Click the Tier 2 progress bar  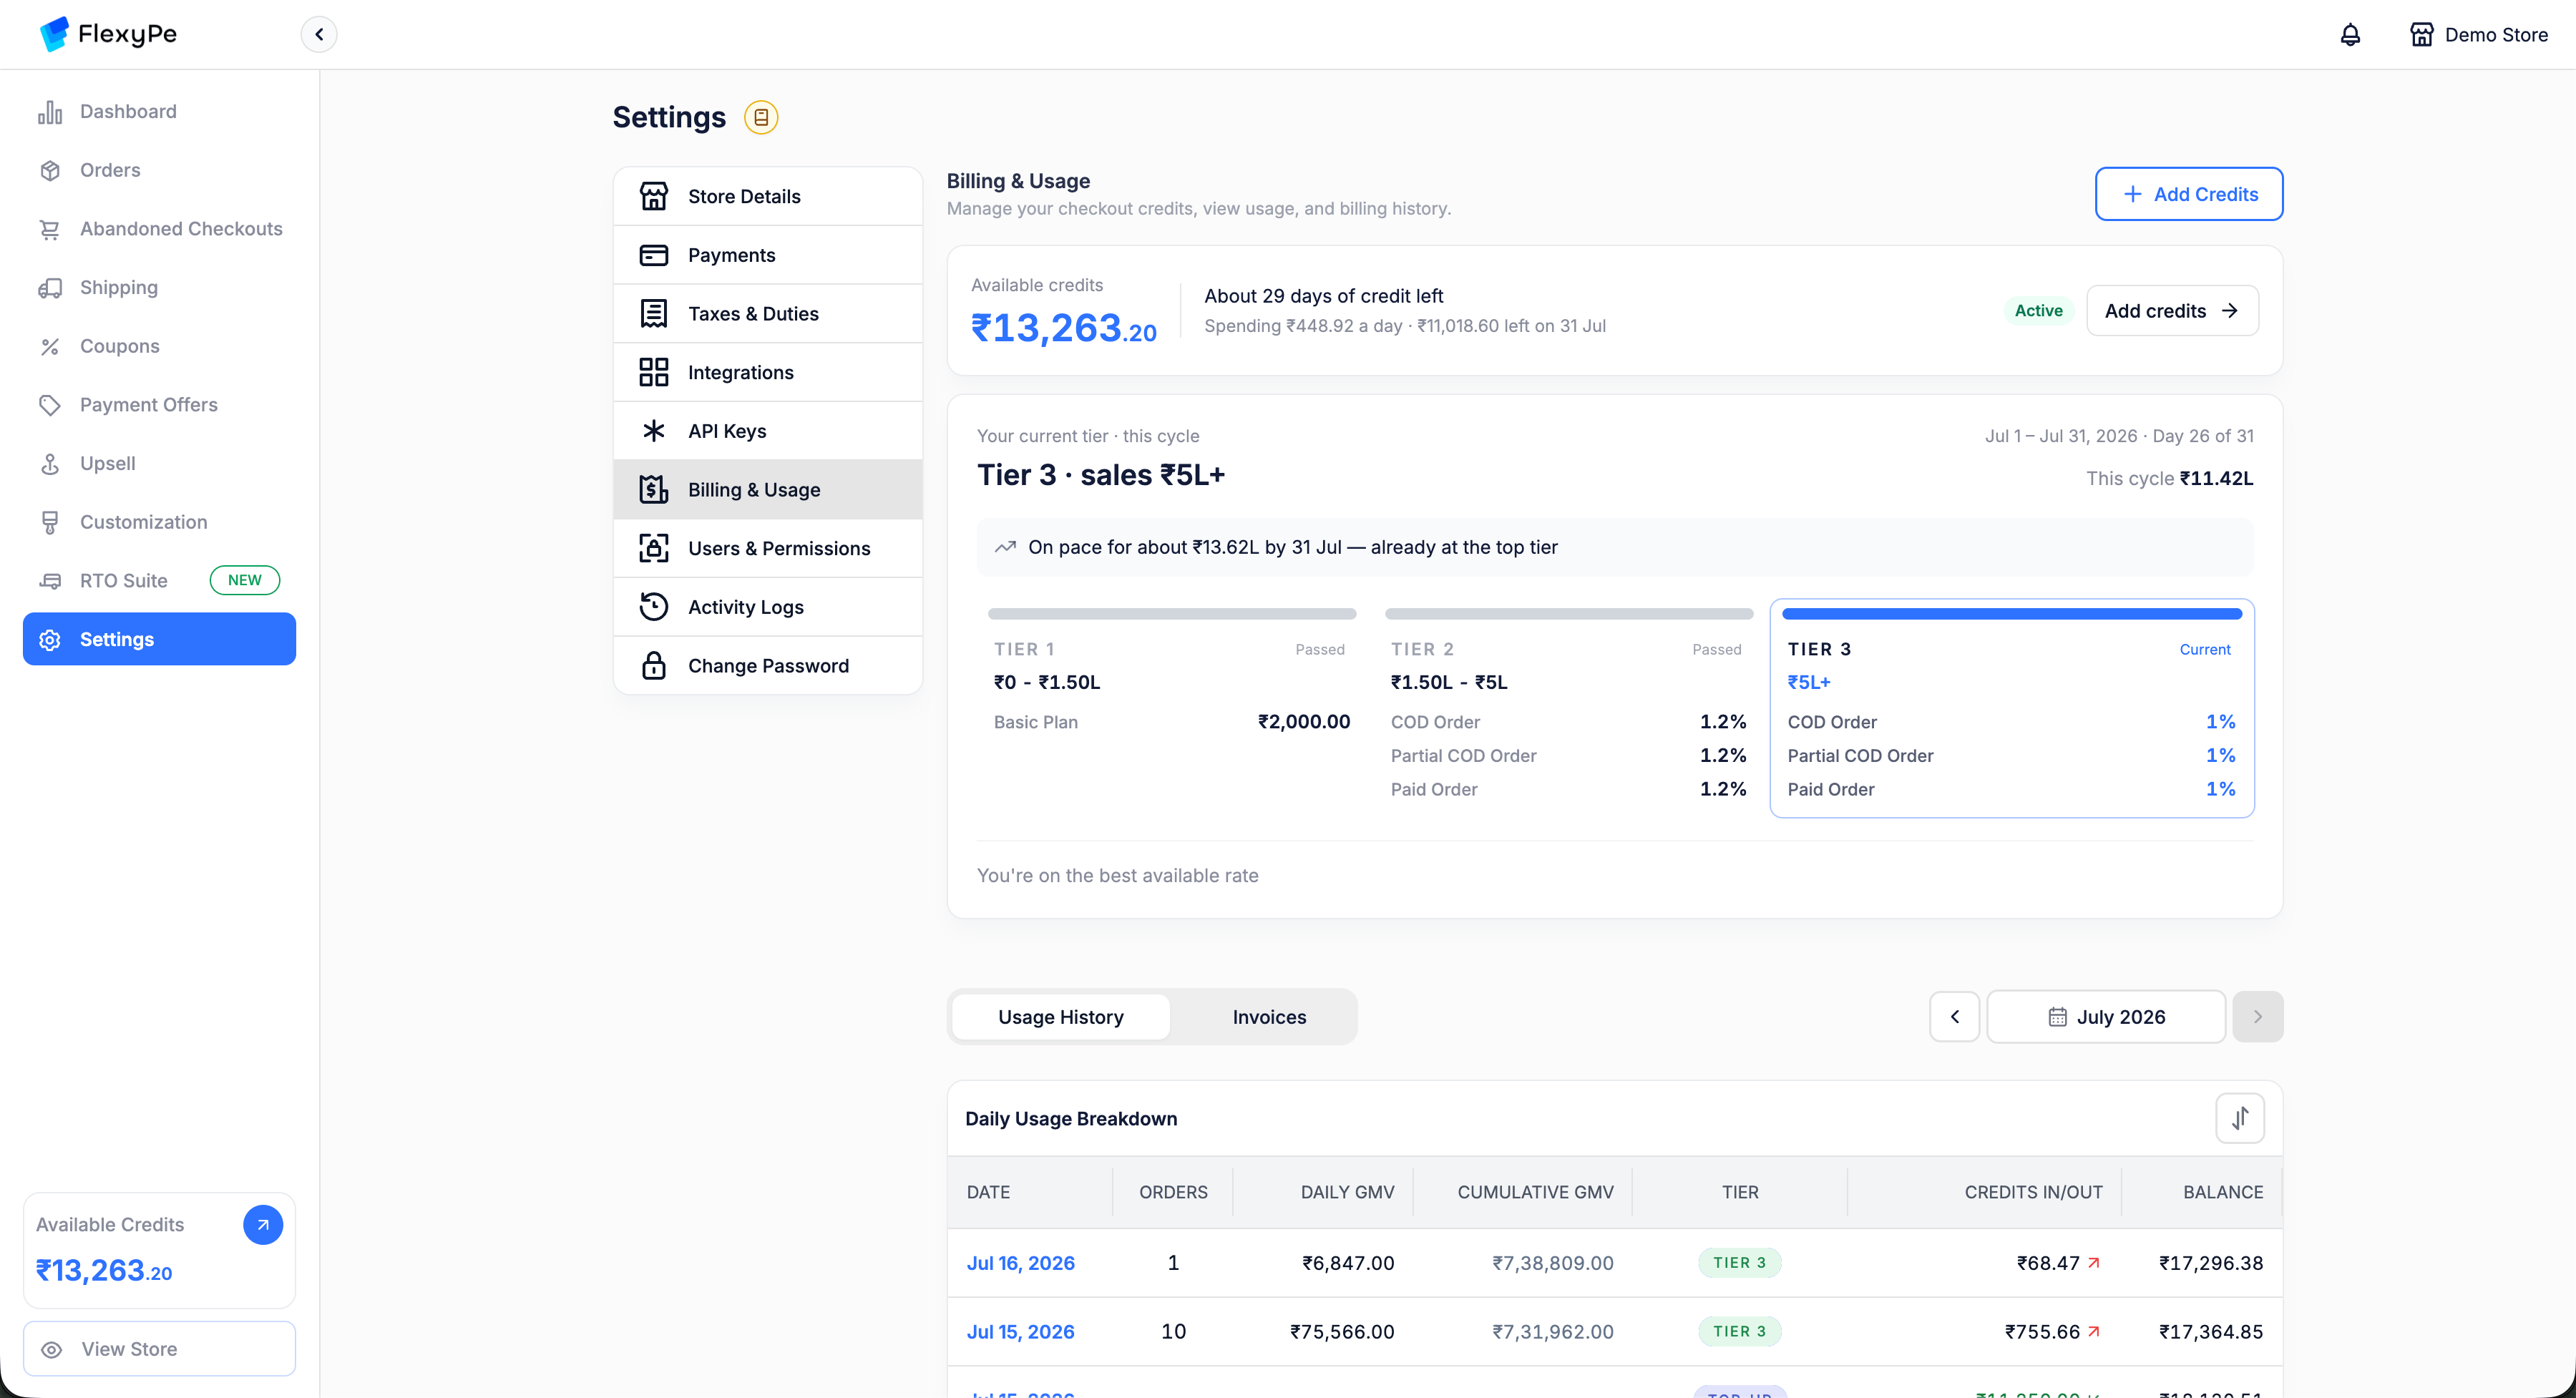click(x=1569, y=614)
